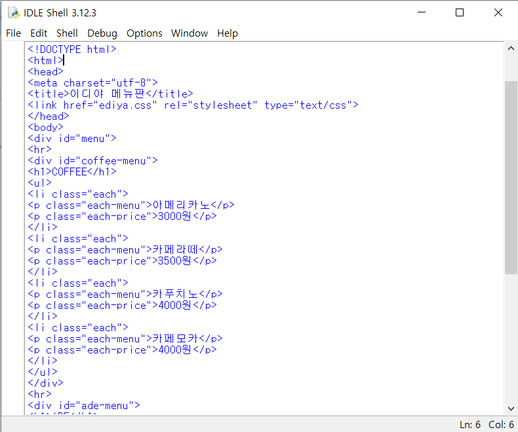Click the <body> tag line

(46, 127)
